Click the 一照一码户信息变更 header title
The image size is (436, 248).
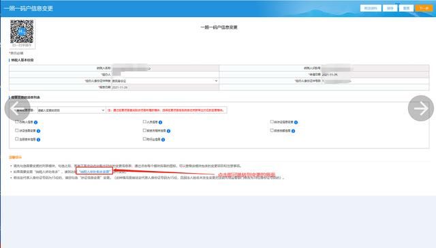click(29, 8)
